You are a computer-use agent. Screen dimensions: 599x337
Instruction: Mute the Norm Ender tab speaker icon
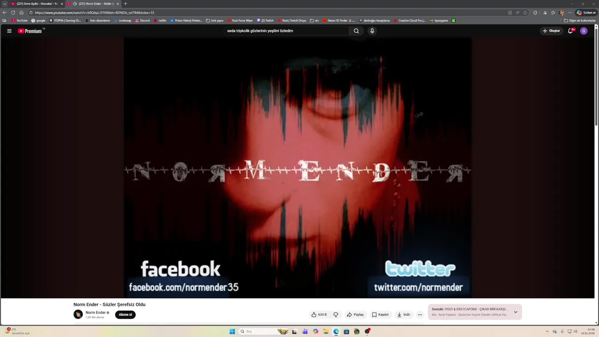tap(75, 4)
